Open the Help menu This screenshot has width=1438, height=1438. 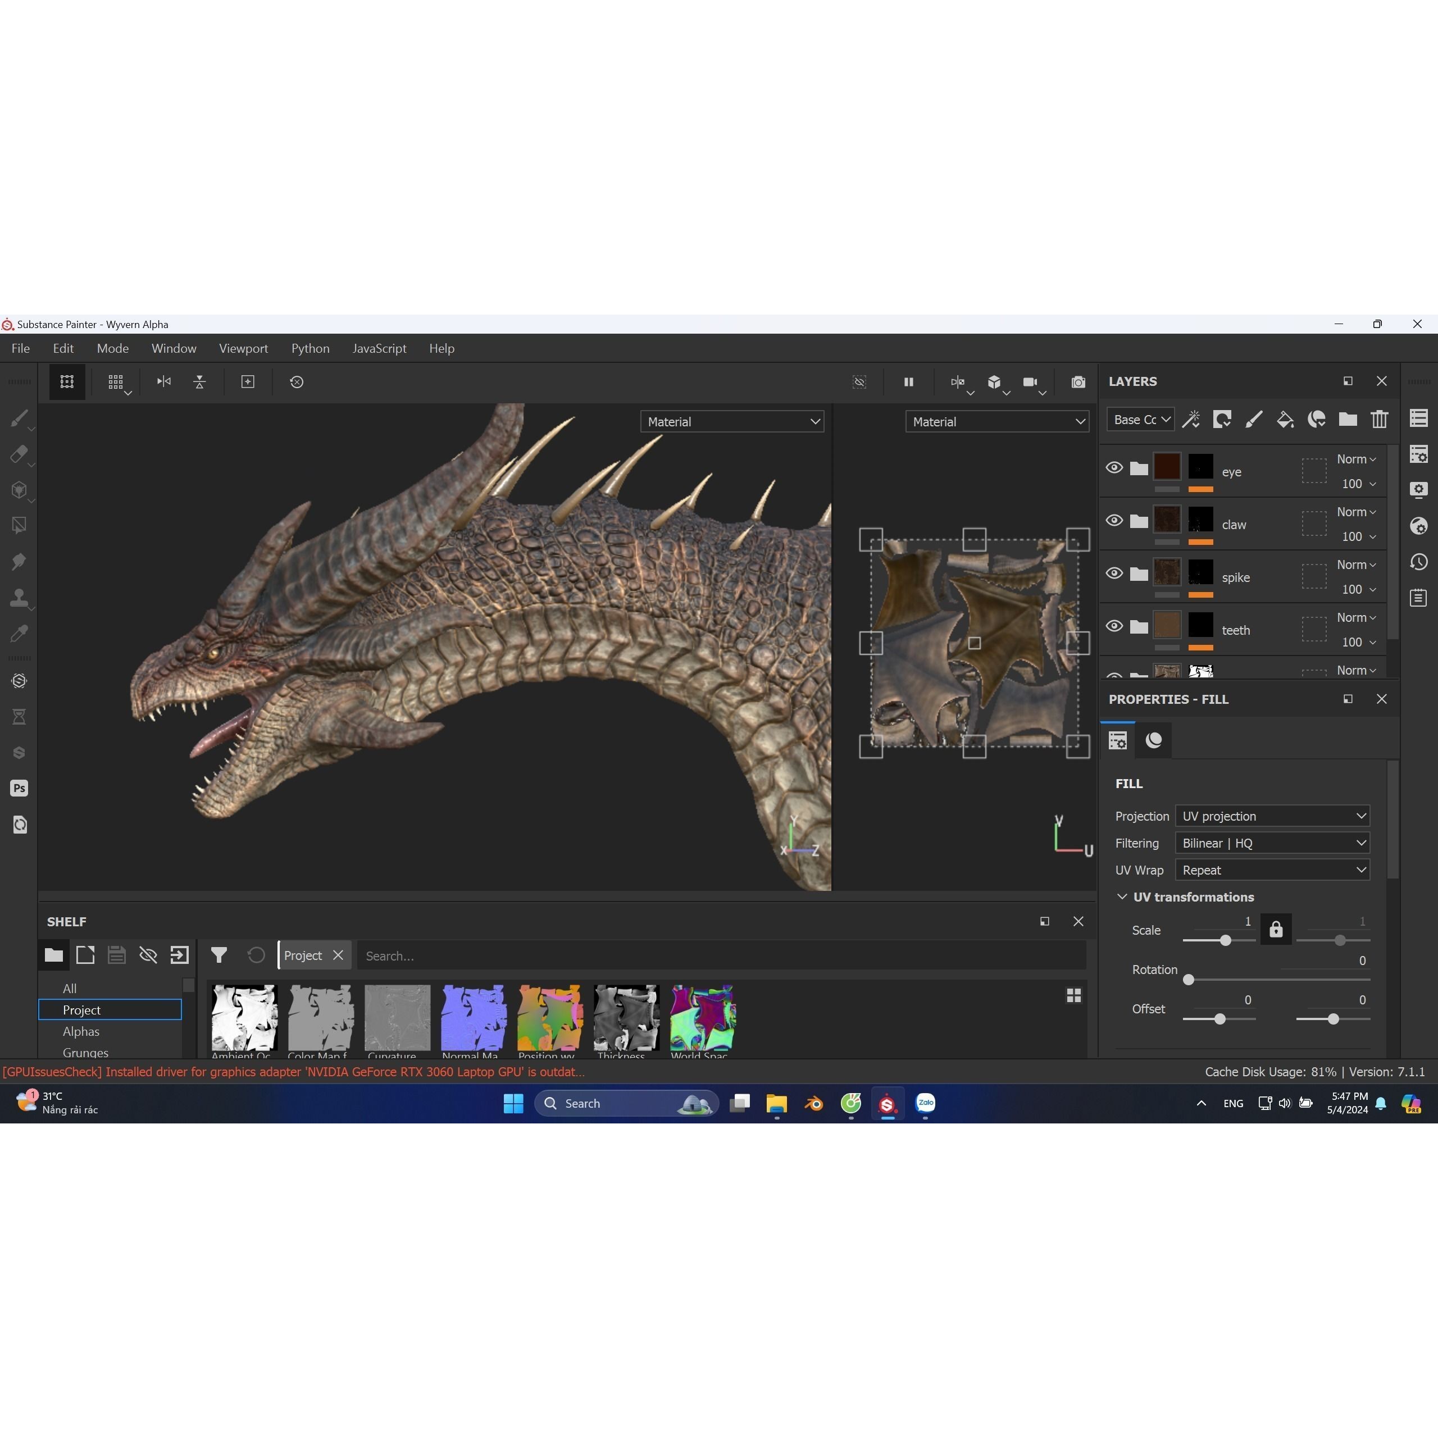pos(442,348)
